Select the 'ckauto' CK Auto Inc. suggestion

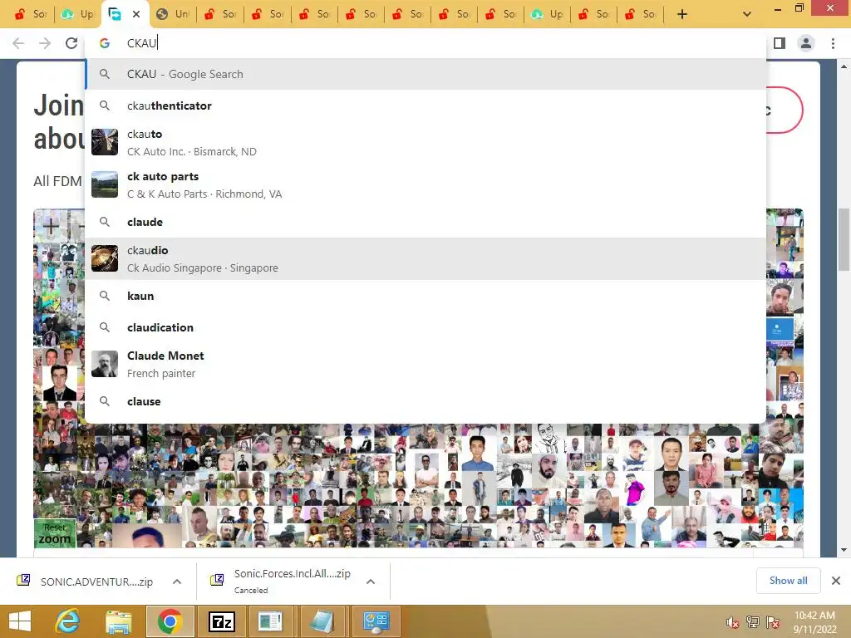(x=426, y=142)
